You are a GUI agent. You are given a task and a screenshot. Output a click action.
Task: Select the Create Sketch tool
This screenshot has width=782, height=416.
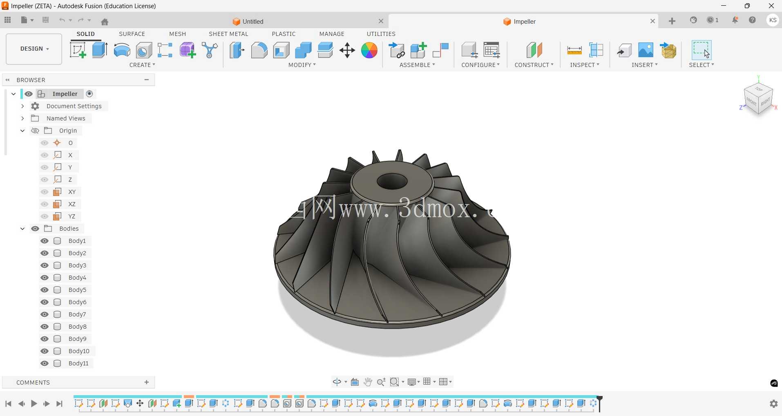coord(78,50)
